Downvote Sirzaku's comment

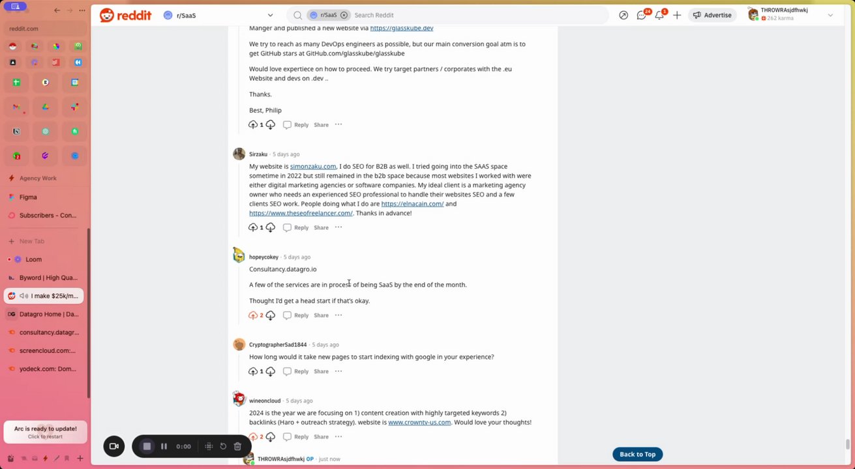tap(270, 227)
